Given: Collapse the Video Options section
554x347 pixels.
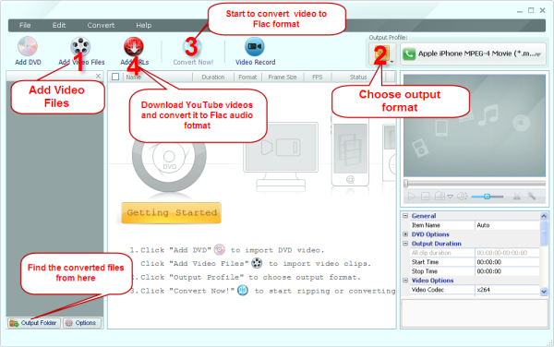Looking at the screenshot, I should [405, 281].
